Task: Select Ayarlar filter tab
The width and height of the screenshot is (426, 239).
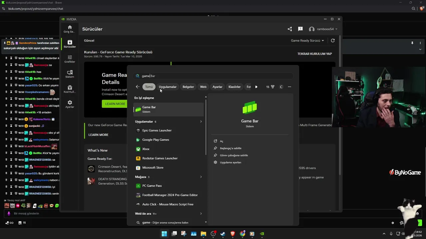Action: click(x=217, y=87)
